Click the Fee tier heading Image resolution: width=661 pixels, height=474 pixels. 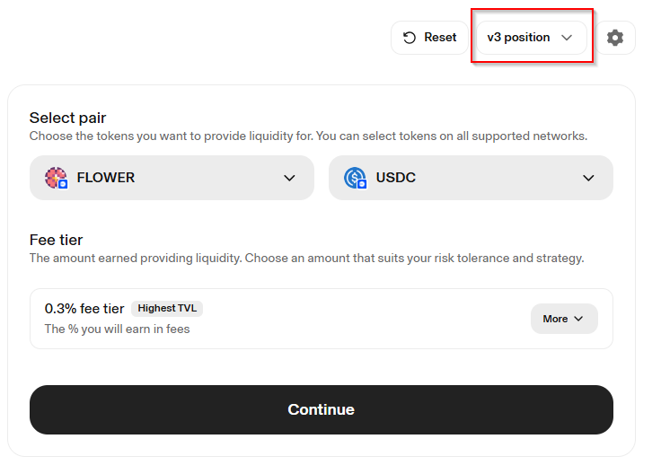click(x=56, y=240)
